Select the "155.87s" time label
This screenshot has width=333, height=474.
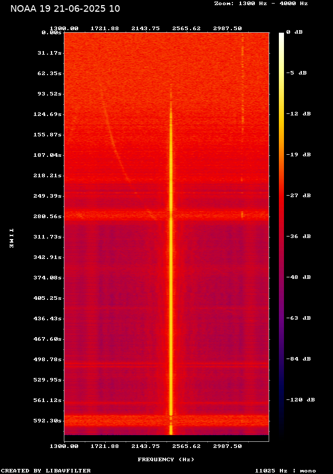coord(47,134)
